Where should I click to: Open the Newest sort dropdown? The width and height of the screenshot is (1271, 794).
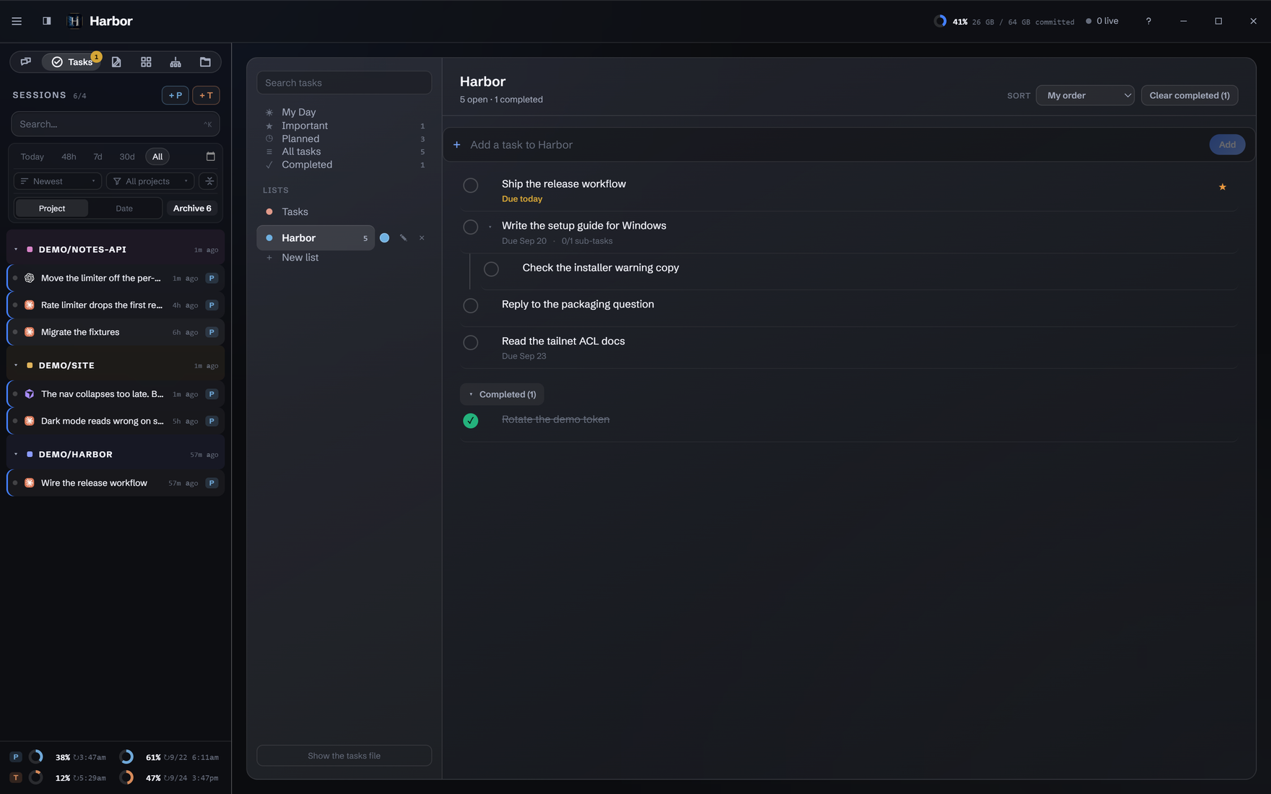(58, 181)
